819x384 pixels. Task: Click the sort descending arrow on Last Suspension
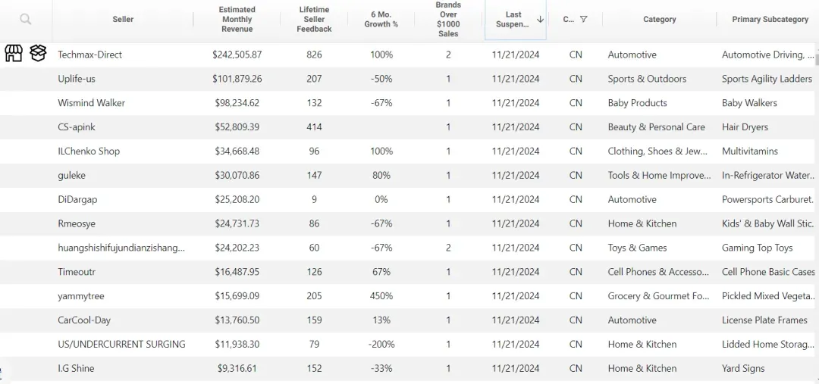click(540, 19)
